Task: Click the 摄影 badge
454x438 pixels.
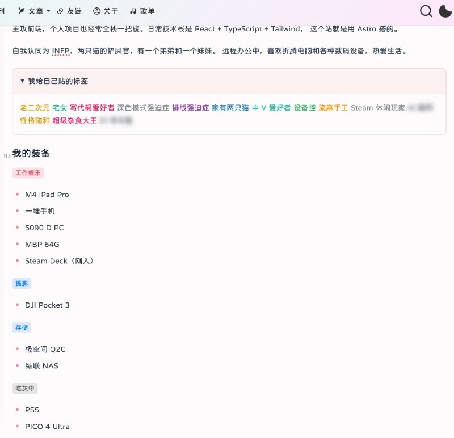Action: pos(22,283)
